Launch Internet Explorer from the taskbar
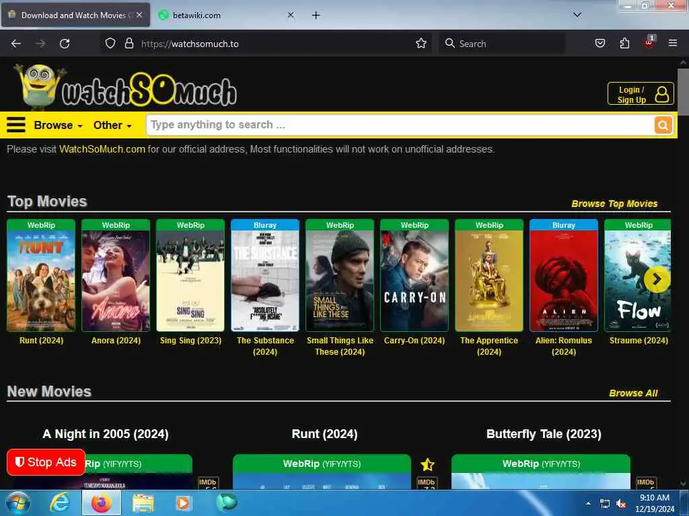Viewport: 689px width, 516px height. coord(60,503)
